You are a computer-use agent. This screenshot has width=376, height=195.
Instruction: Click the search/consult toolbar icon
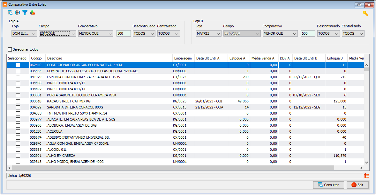click(10, 13)
